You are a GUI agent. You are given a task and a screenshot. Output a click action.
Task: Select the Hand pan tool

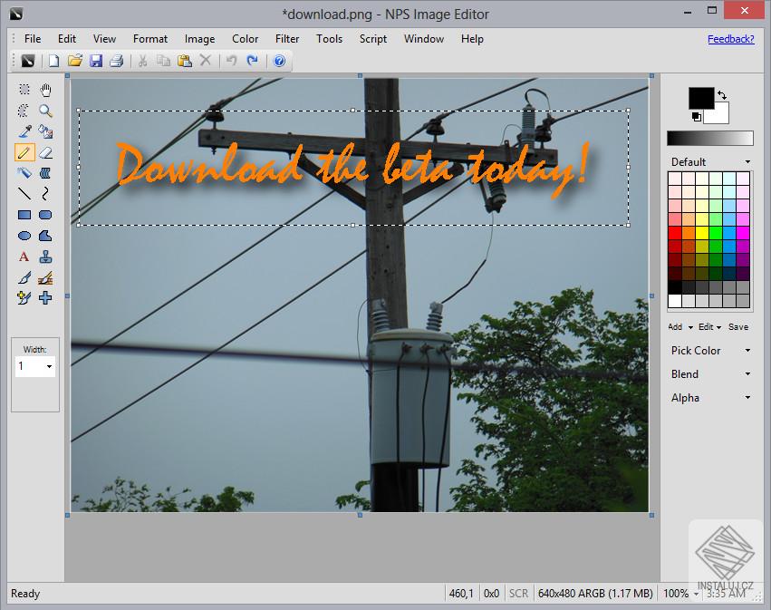pyautogui.click(x=45, y=90)
